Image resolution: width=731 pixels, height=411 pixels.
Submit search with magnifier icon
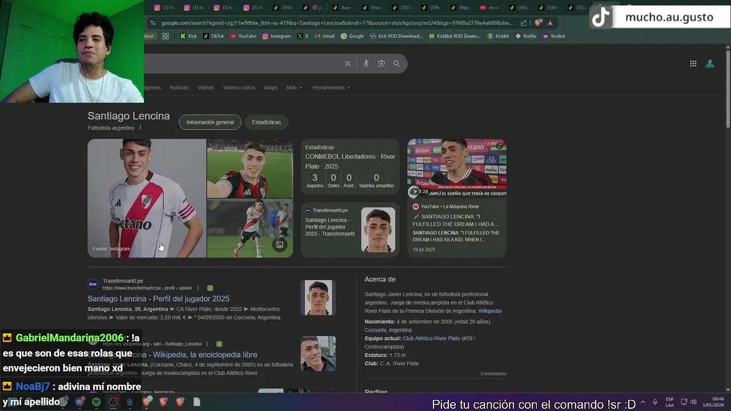[396, 63]
